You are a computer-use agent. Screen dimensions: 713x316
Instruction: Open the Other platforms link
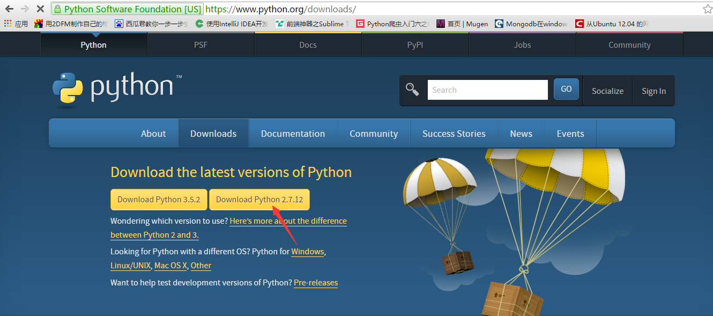[201, 266]
